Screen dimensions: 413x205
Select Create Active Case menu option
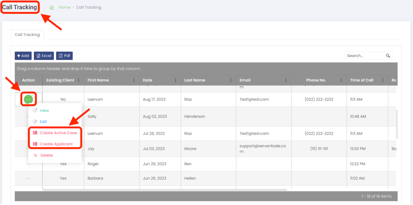click(55, 133)
